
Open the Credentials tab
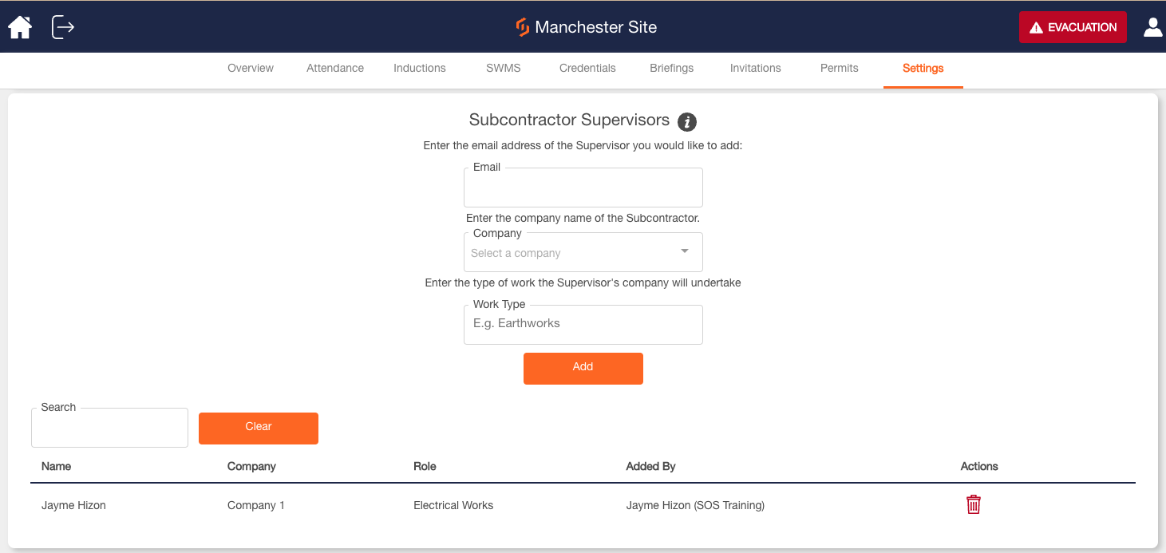[x=587, y=68]
